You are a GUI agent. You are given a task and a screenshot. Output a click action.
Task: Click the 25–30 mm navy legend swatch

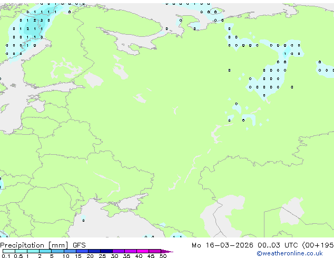tap(106, 251)
